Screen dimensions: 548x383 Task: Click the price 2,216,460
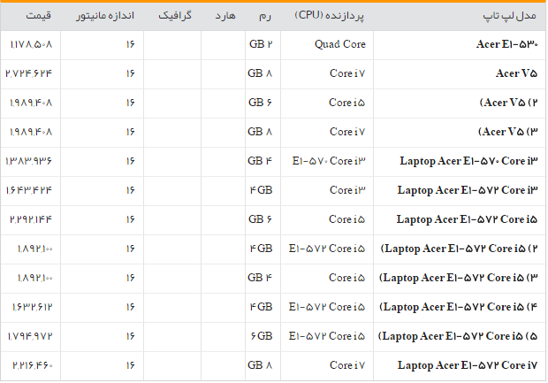point(33,365)
